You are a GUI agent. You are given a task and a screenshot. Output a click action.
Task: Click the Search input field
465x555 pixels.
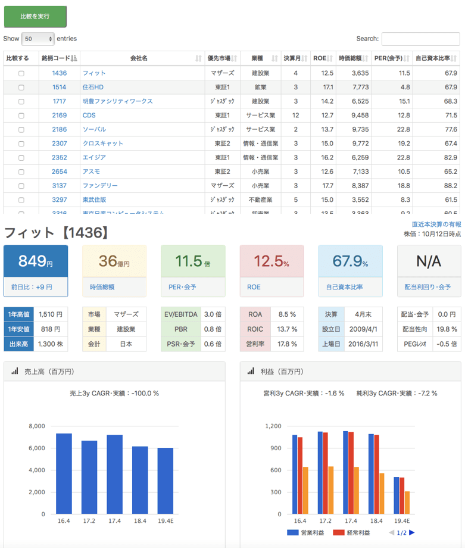tap(420, 39)
